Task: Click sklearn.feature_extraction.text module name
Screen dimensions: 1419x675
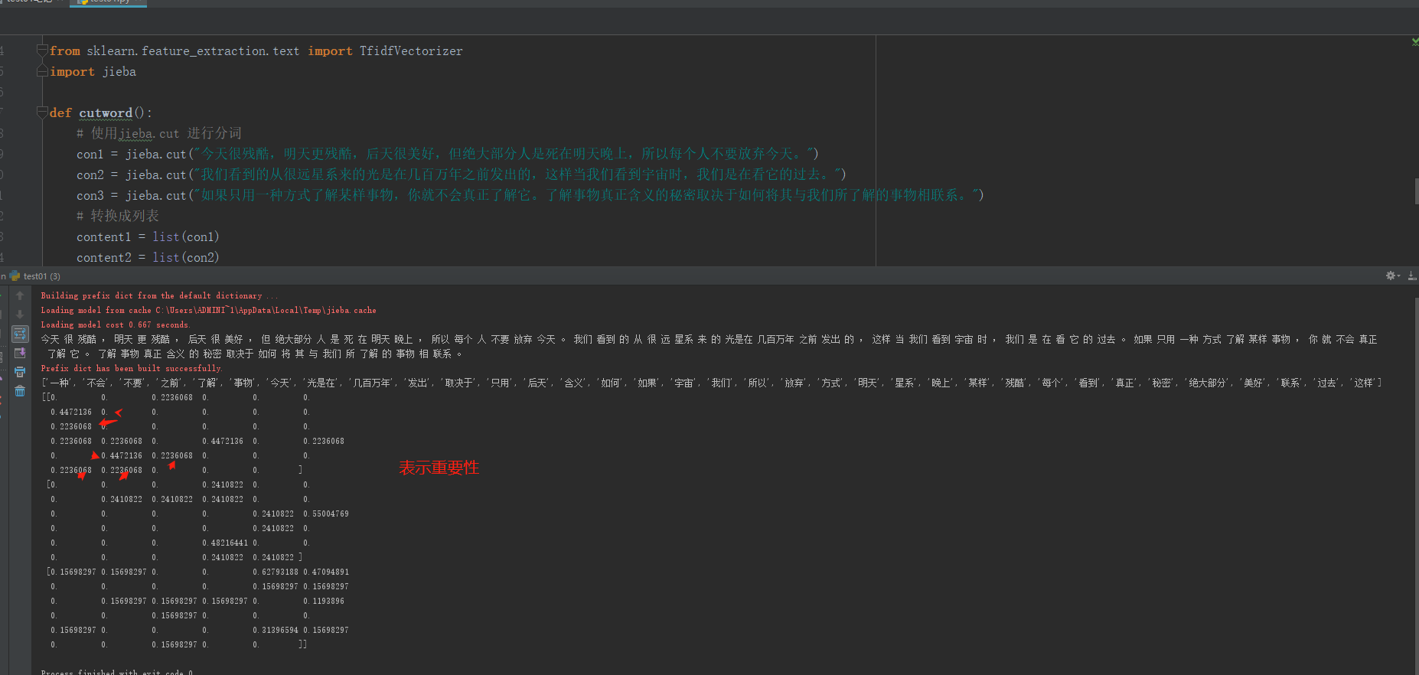Action: click(x=193, y=51)
